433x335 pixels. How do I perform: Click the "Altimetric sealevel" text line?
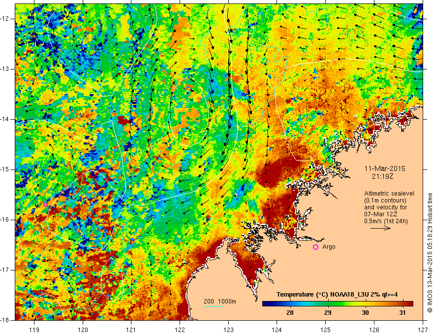(389, 194)
